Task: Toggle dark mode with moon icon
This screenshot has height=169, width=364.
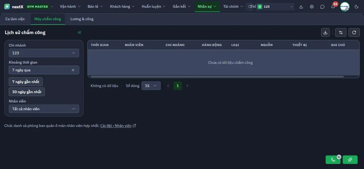Action: pos(357,7)
